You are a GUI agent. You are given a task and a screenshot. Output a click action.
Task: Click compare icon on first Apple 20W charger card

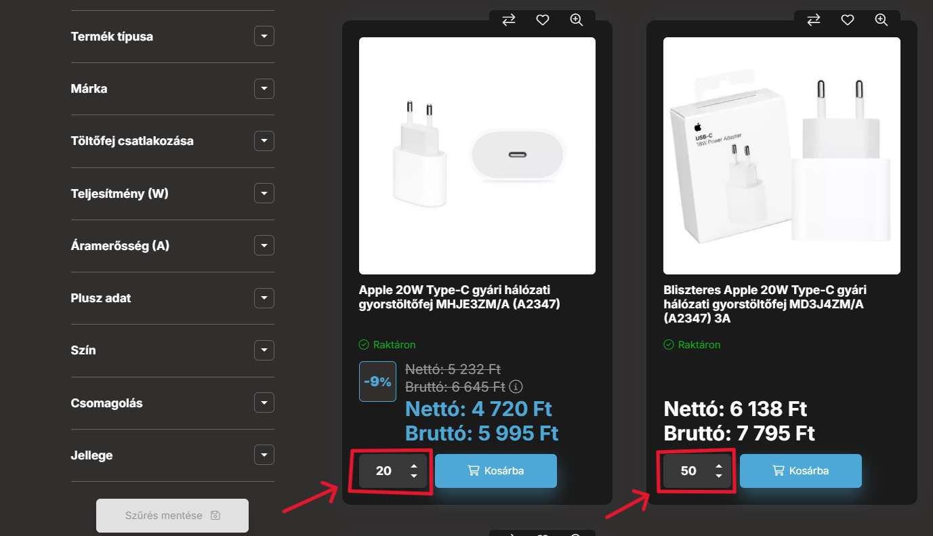click(x=509, y=20)
